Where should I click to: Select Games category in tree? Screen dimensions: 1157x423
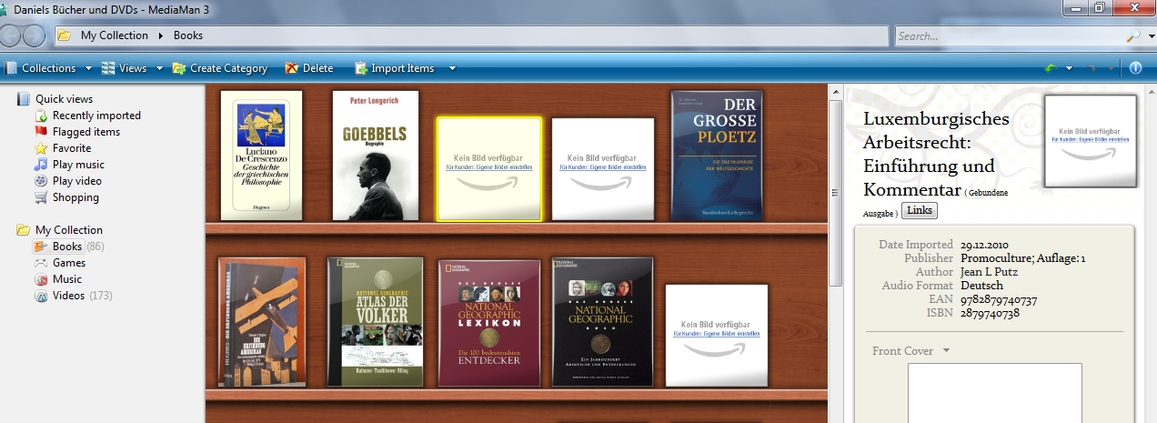click(69, 263)
